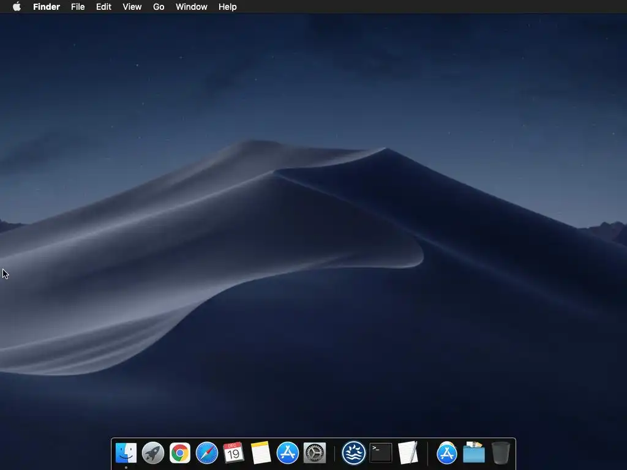This screenshot has height=470, width=627.
Task: Open the Window menu
Action: point(191,7)
